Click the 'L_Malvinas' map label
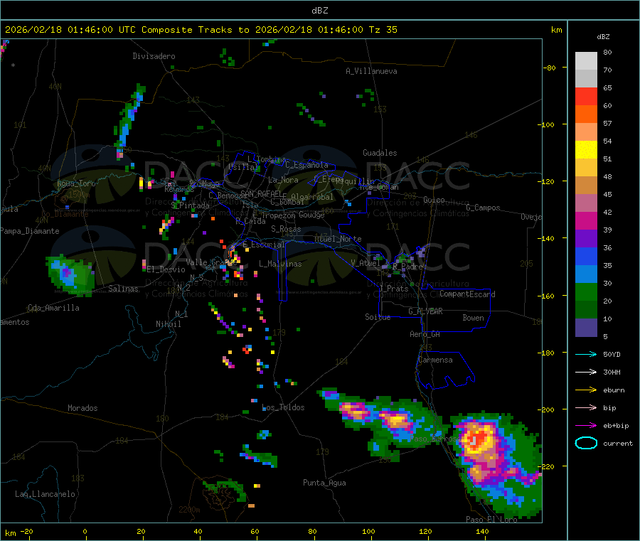The image size is (640, 541). click(x=280, y=264)
